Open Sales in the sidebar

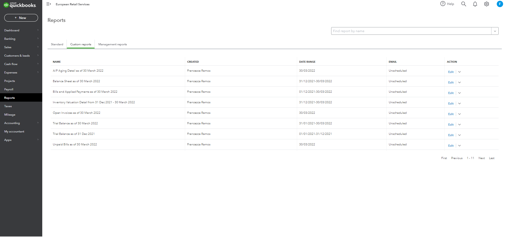(21, 47)
